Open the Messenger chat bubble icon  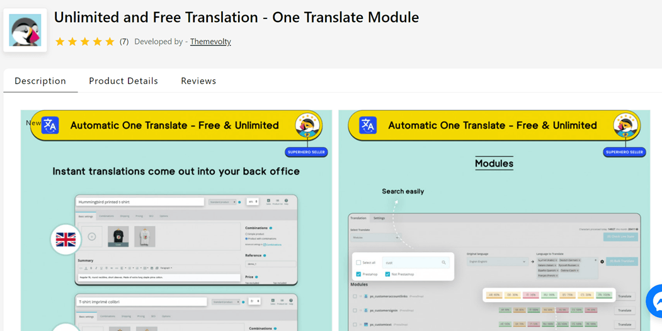pos(656,302)
